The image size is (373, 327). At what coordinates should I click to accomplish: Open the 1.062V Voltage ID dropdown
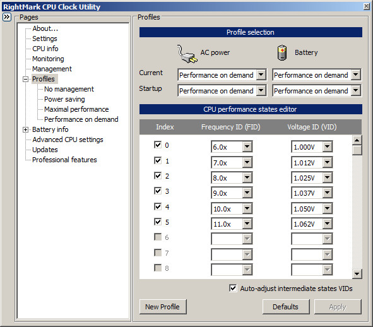click(x=328, y=223)
